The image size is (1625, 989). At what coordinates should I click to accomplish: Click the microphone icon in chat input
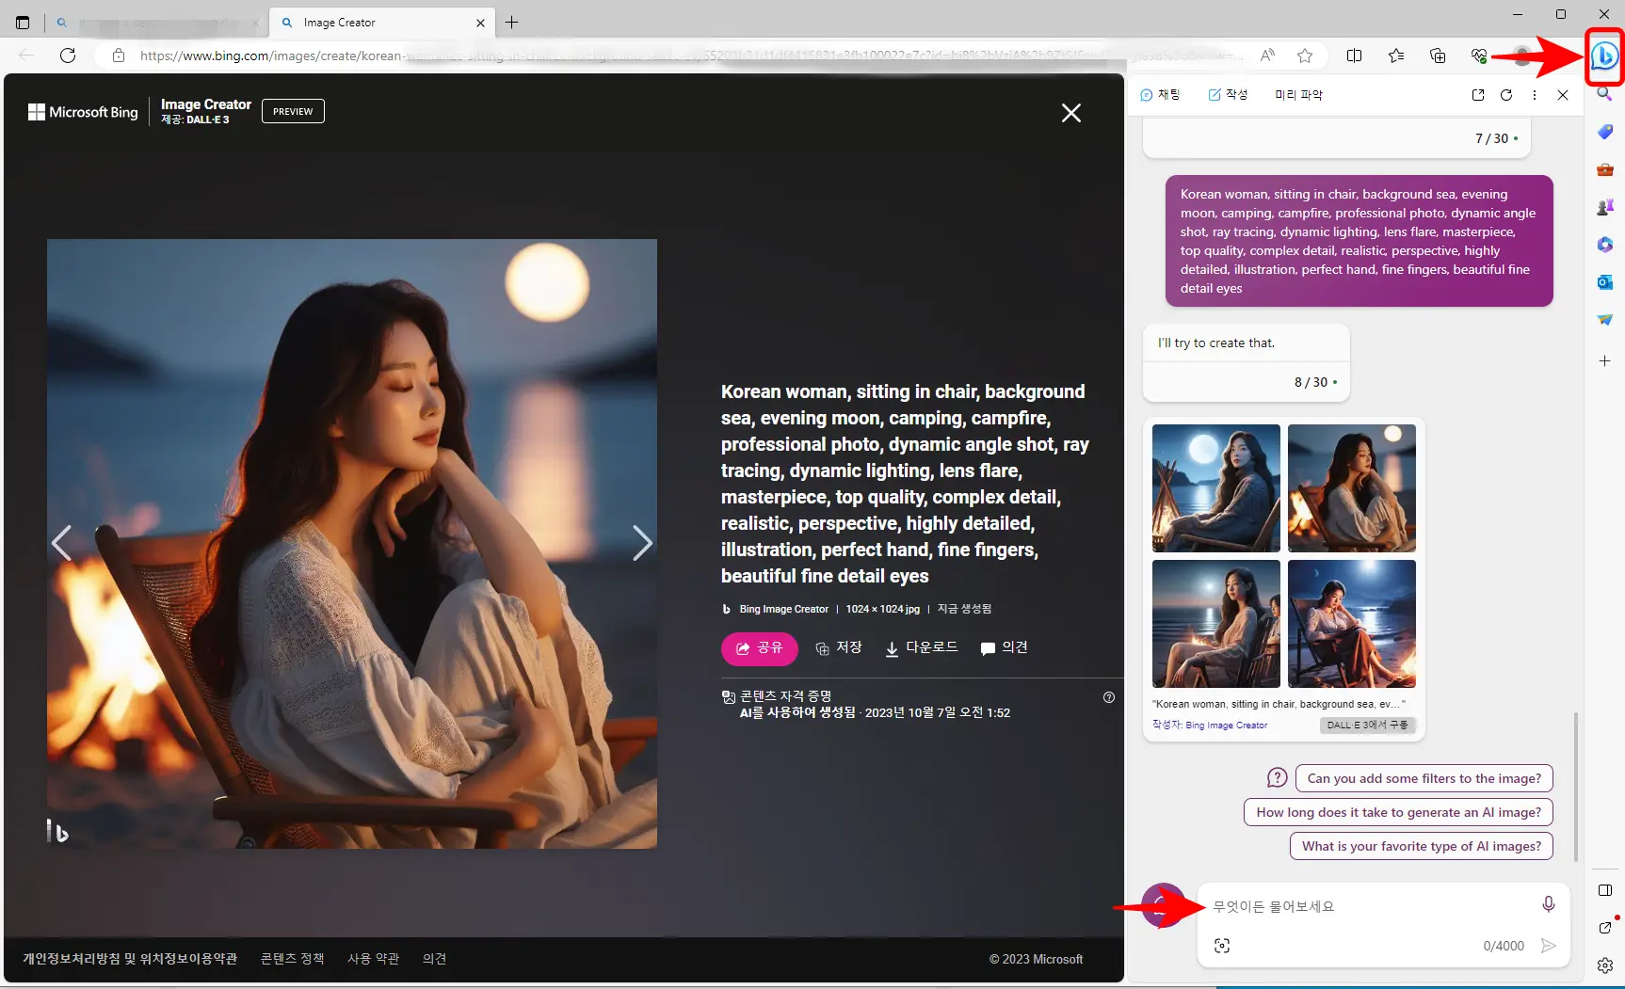click(1548, 904)
